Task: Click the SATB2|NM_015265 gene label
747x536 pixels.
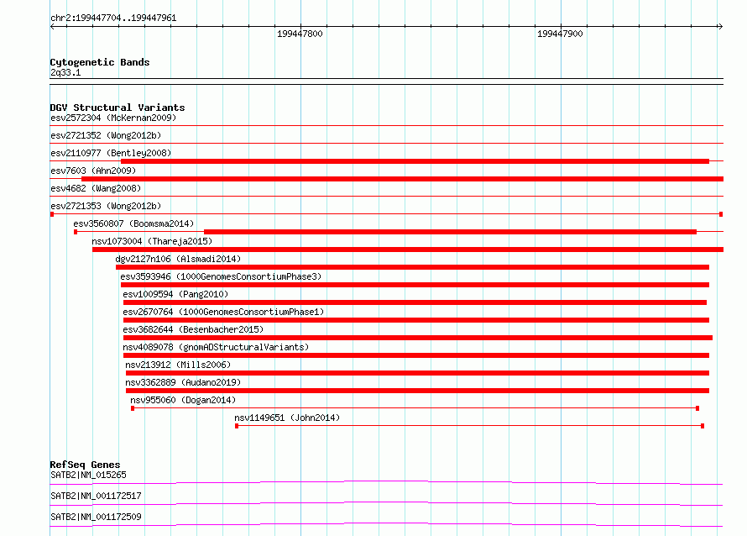Action: [89, 475]
